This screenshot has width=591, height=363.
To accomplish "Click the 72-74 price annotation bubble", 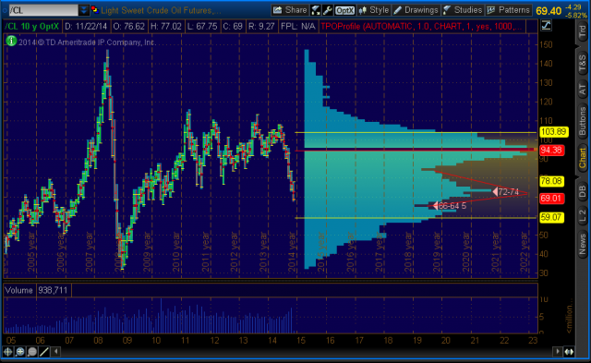I will (x=506, y=192).
